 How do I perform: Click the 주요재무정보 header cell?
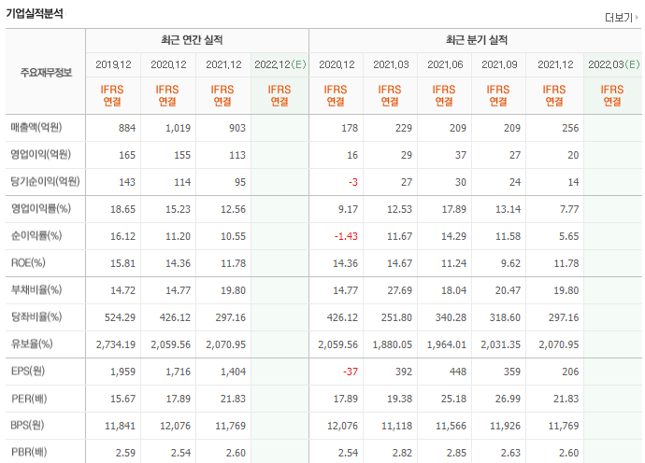click(46, 72)
